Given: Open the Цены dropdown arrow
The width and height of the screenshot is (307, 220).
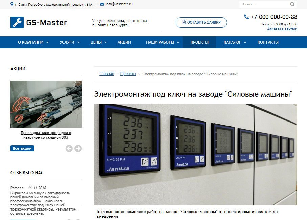Looking at the screenshot, I should (x=105, y=42).
